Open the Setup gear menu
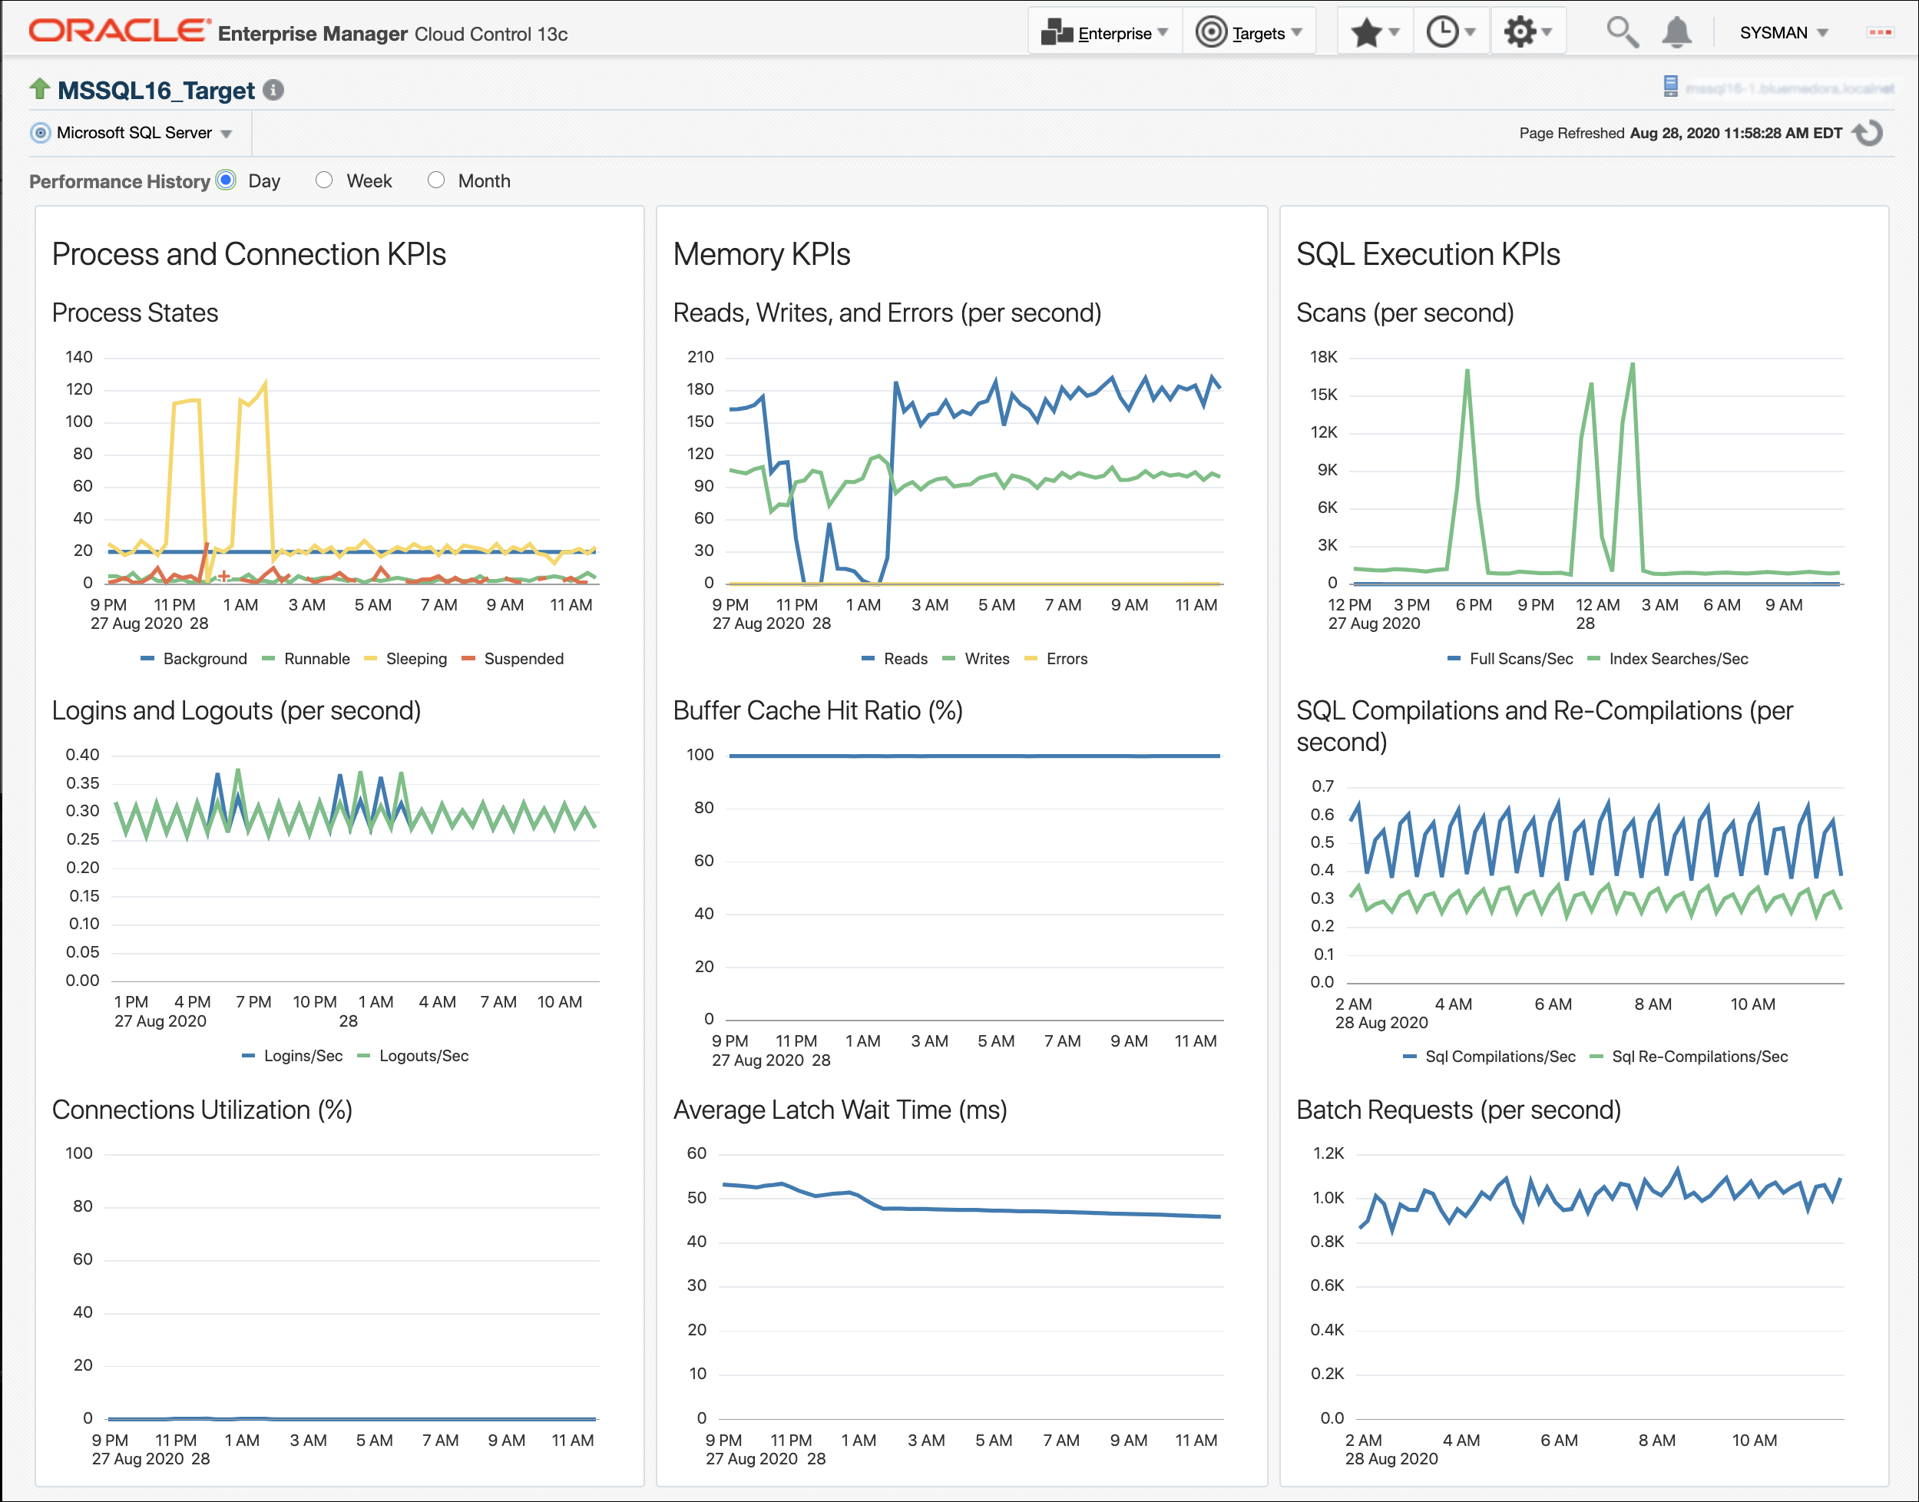 coord(1527,32)
